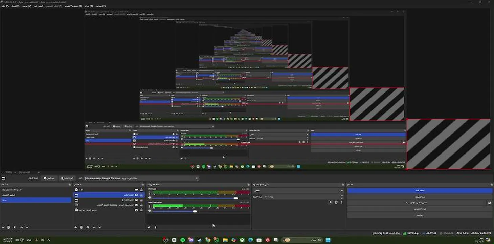
Task: Open the Tools (T) menu
Action: click(89, 6)
